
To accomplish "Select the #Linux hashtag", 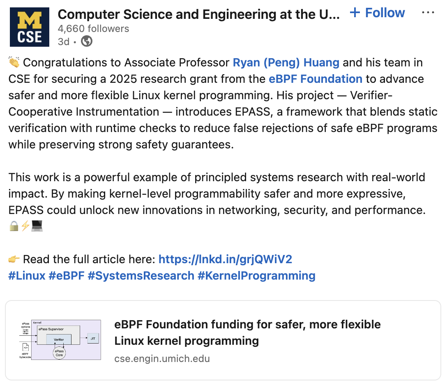I will (x=27, y=275).
